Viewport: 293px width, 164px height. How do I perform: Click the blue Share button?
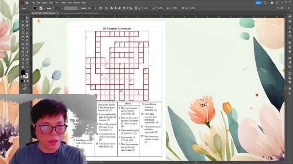point(258,3)
